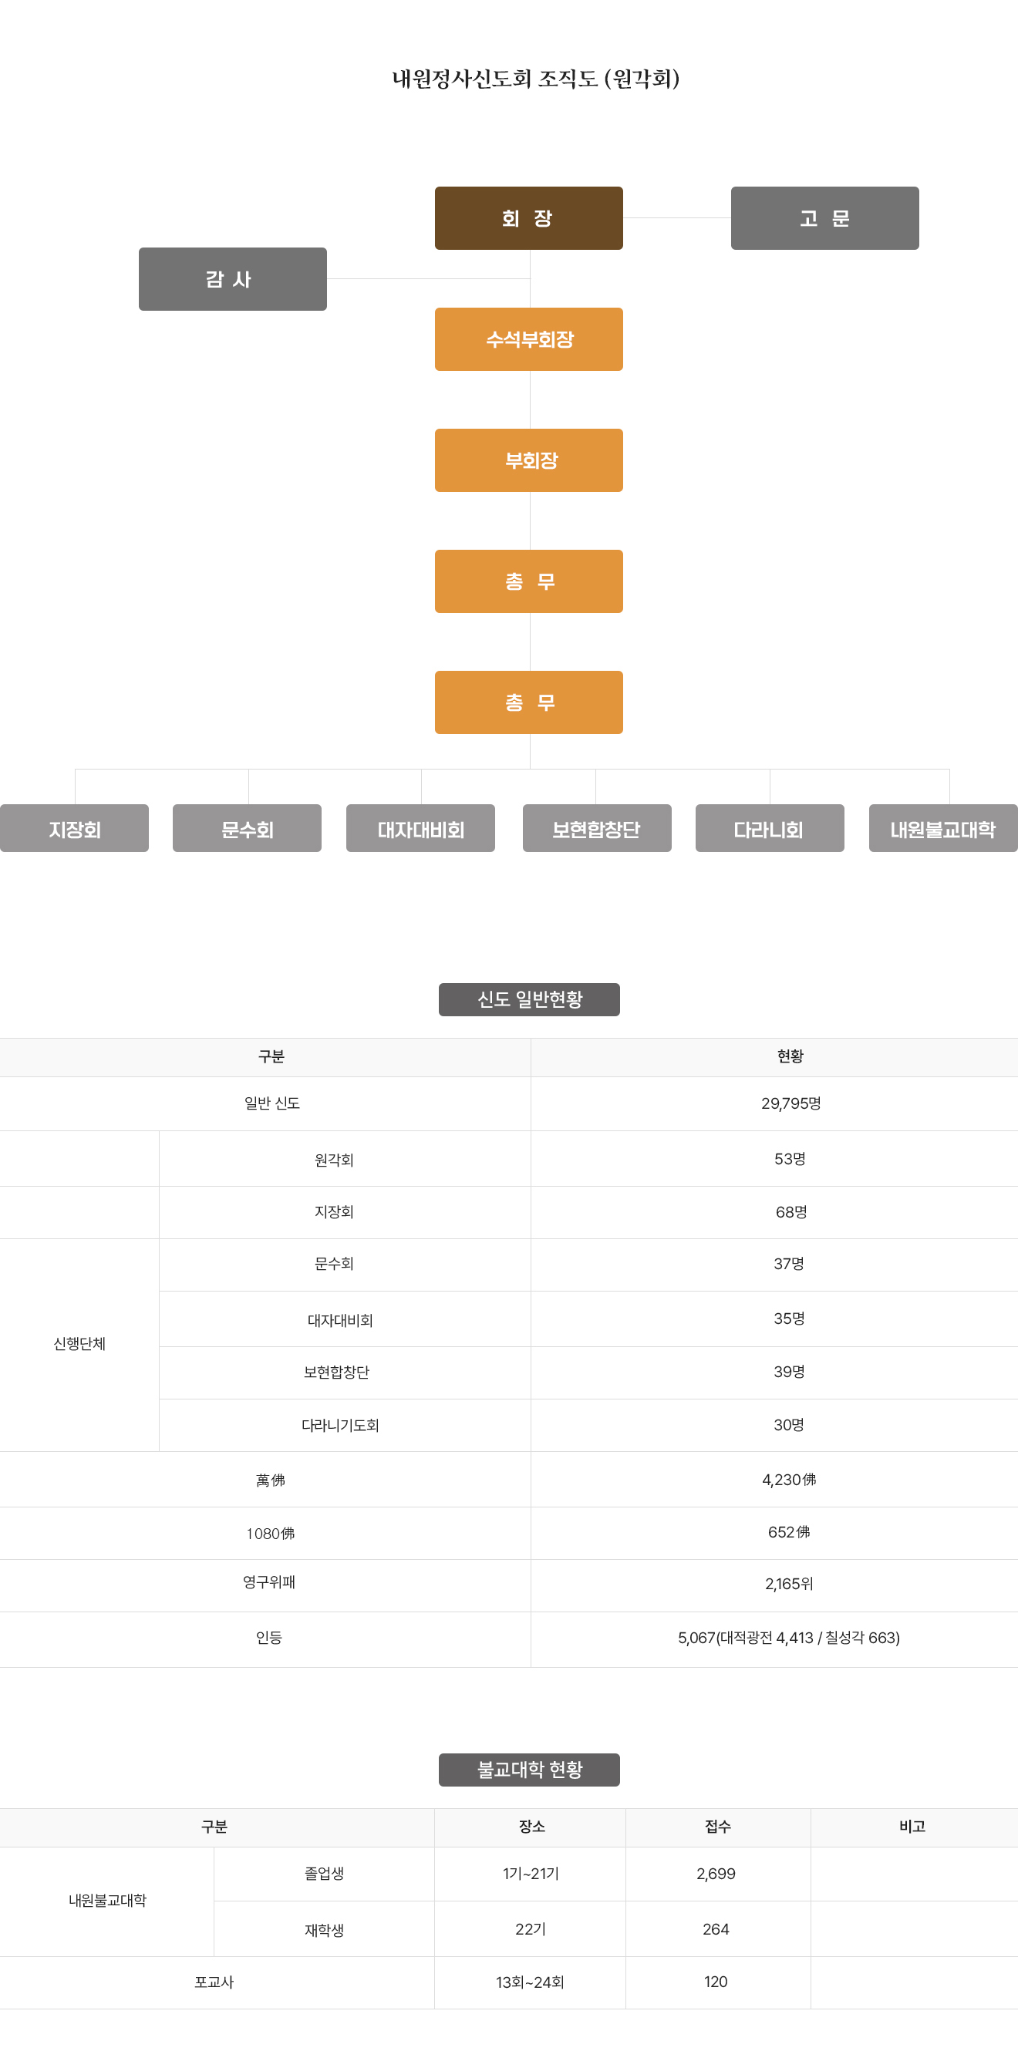Click the 29,795명 value cell
Image resolution: width=1018 pixels, height=2068 pixels.
tap(790, 1104)
